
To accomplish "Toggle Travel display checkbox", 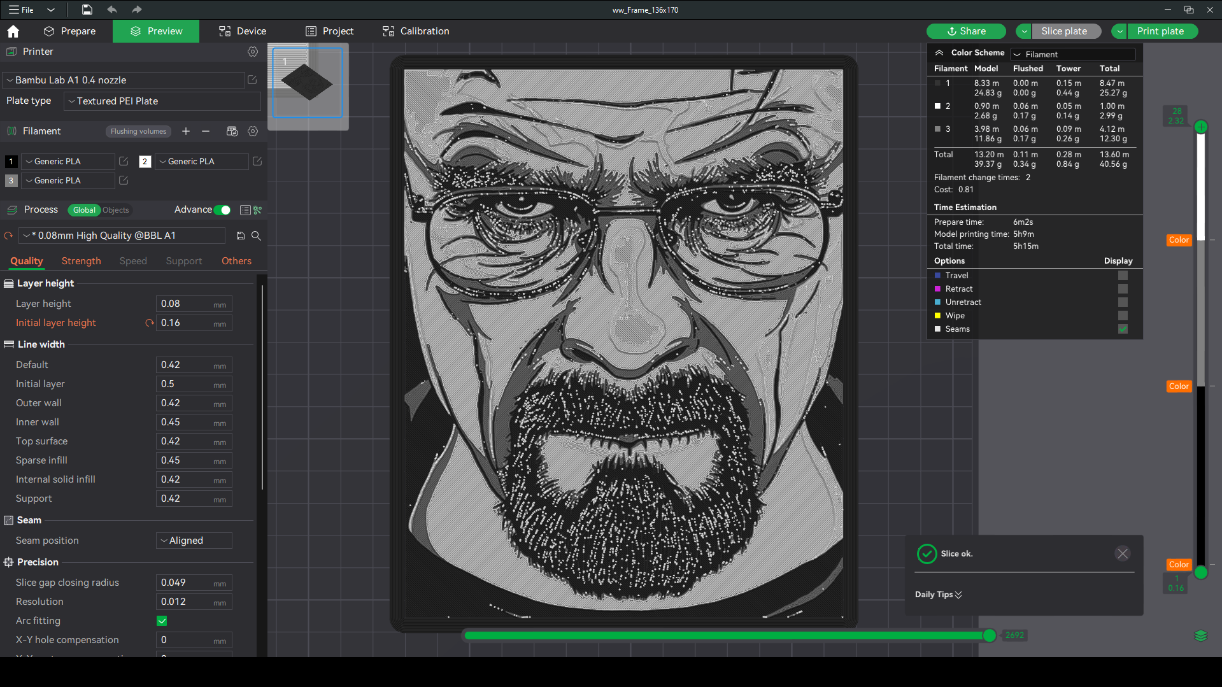I will pyautogui.click(x=1123, y=276).
